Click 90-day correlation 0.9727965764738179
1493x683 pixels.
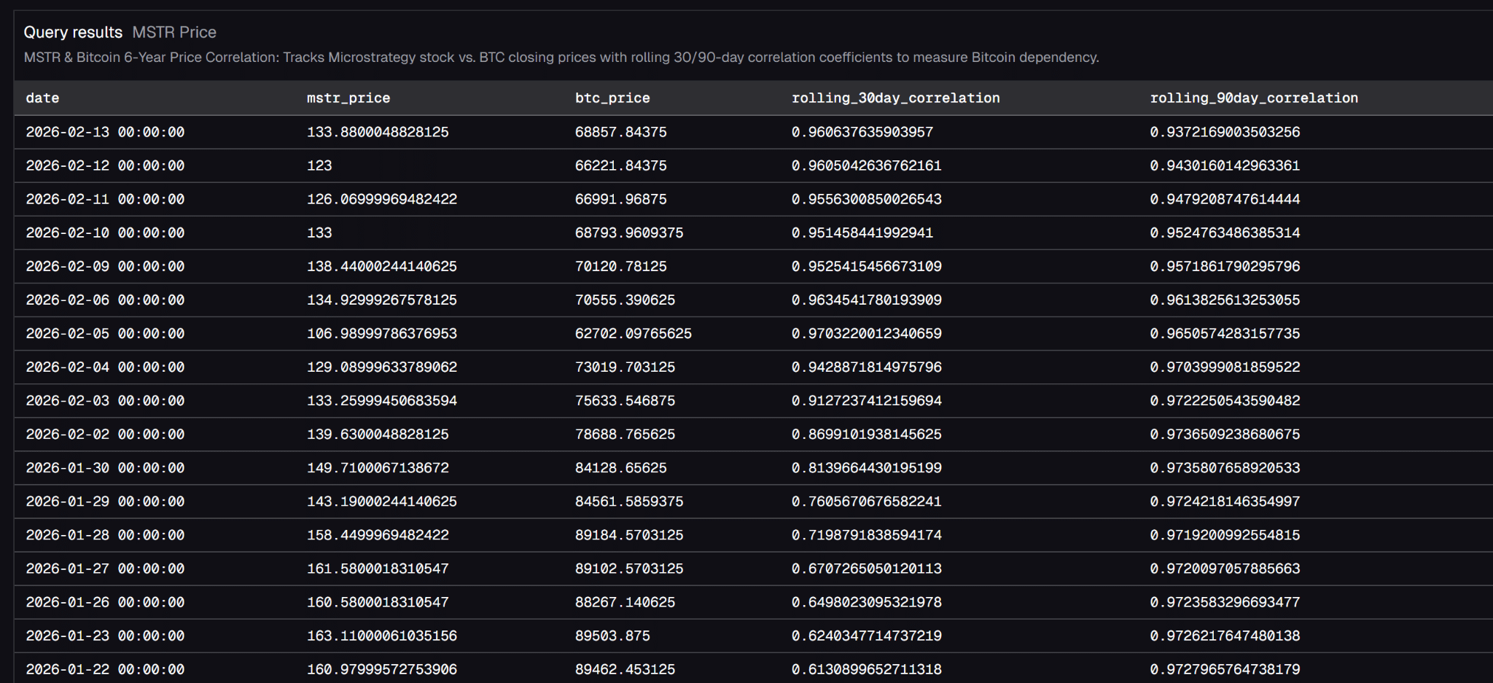click(x=1225, y=668)
